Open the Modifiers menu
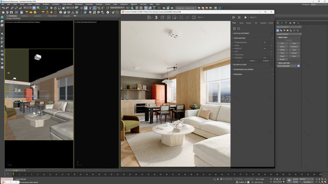The image size is (328, 184). 46,4
